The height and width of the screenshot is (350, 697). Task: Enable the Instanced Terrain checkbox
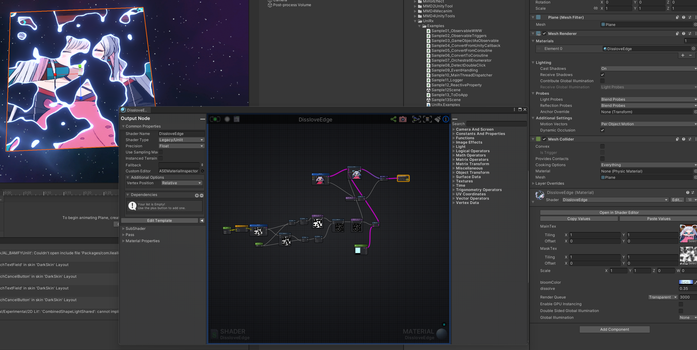(161, 158)
